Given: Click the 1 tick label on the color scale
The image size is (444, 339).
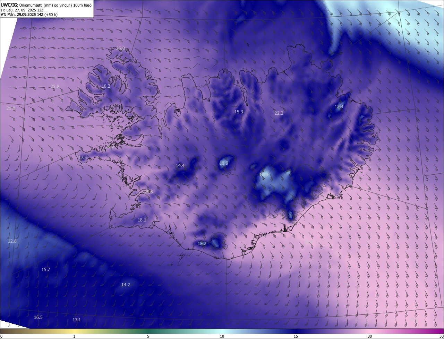Looking at the screenshot, I should coord(74,336).
